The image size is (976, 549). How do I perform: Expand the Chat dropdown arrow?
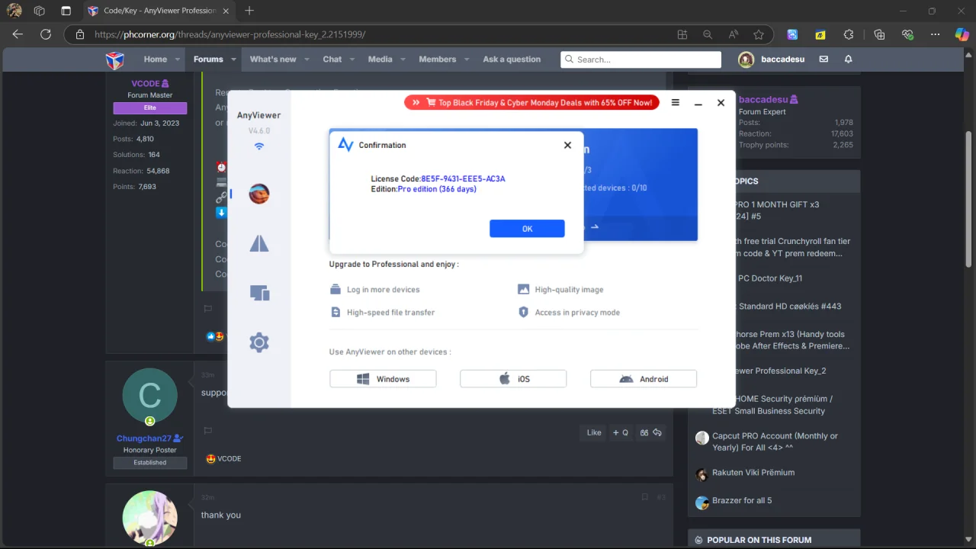click(353, 59)
